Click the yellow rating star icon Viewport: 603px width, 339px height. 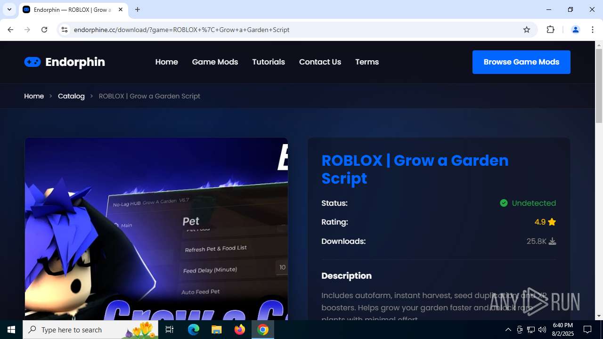552,222
